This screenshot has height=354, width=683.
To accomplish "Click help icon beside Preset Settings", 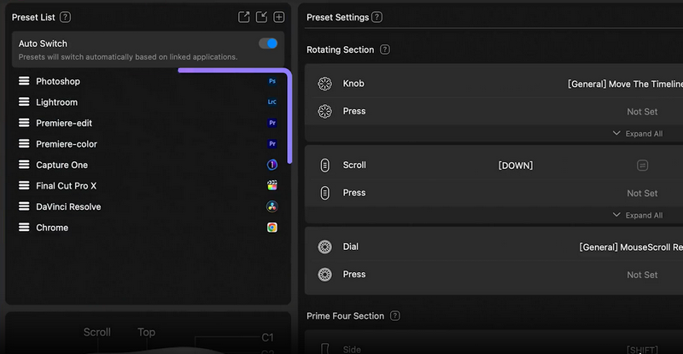I will (x=377, y=17).
